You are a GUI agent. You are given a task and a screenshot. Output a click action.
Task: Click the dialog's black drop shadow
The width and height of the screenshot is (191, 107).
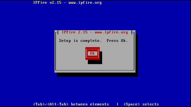[97, 75]
